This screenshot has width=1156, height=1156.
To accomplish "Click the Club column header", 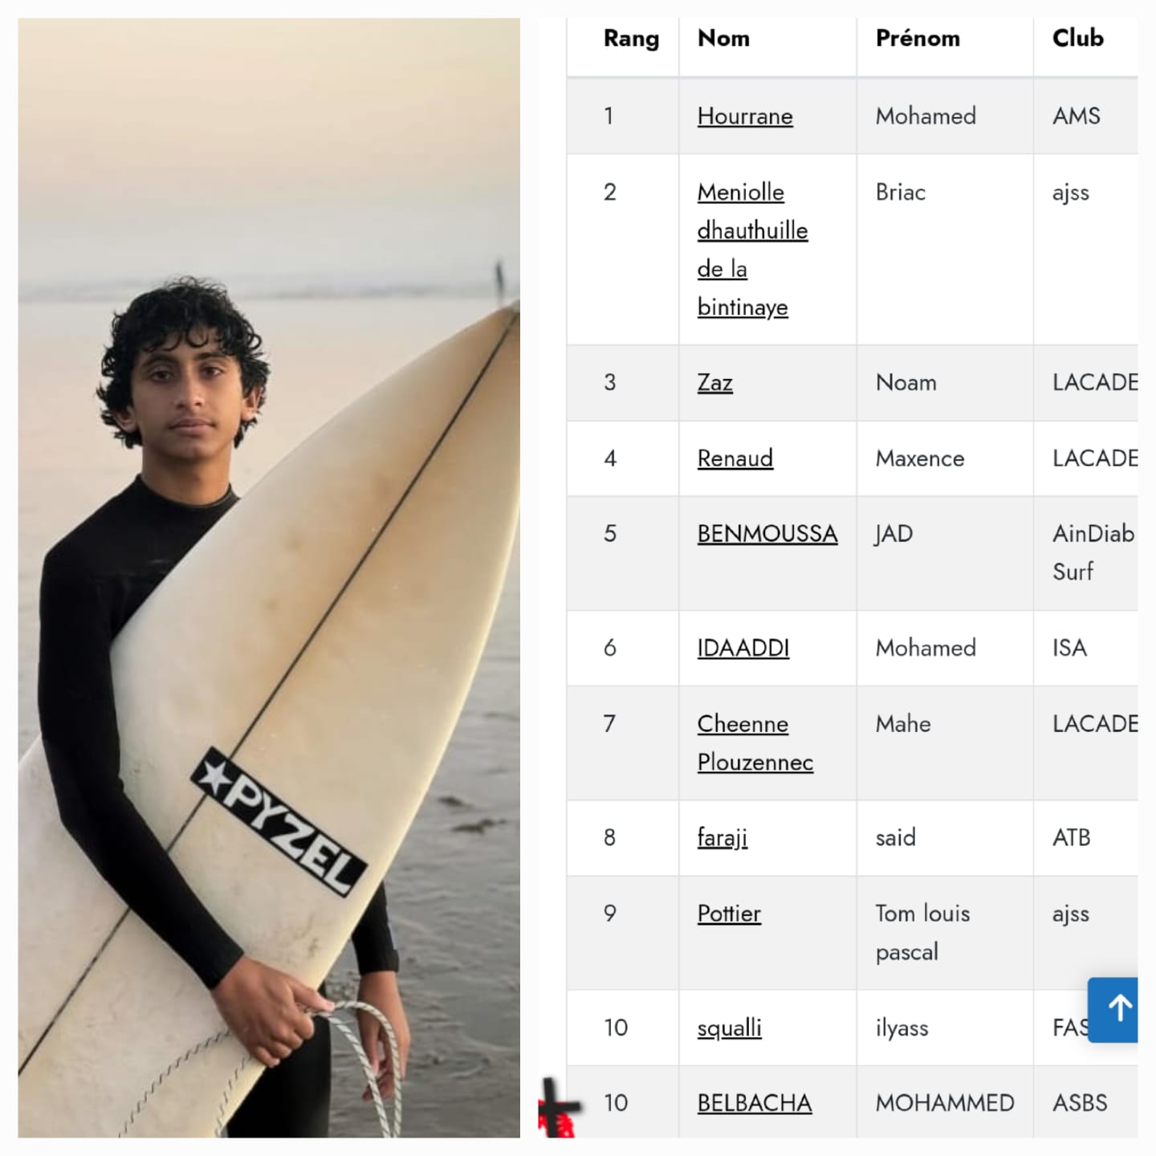I will 1077,39.
